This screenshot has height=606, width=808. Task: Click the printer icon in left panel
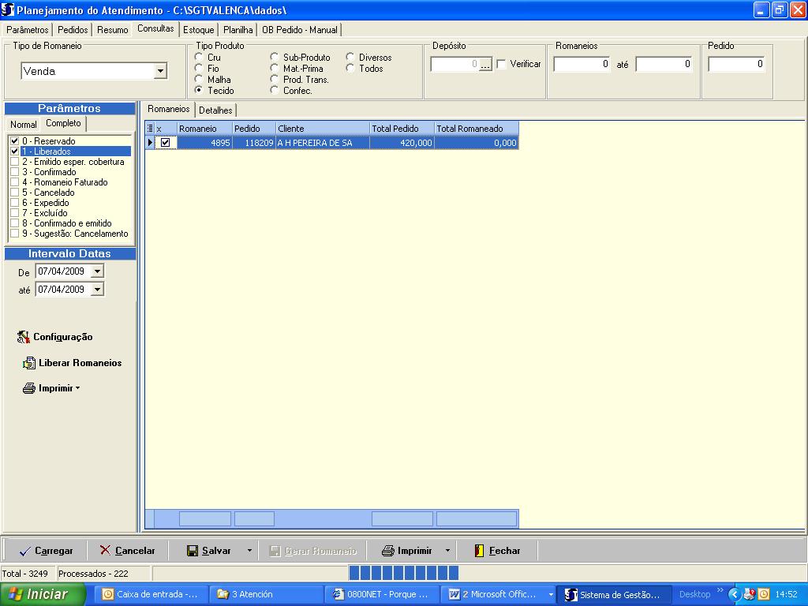(29, 388)
